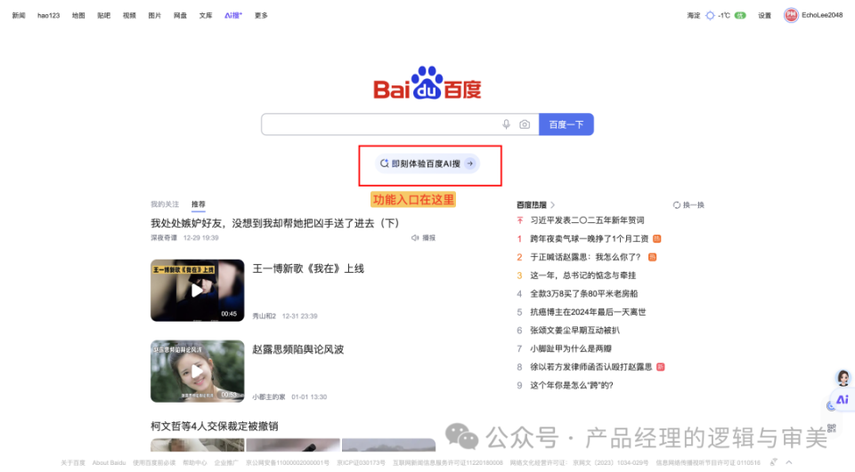Viewport: 855px width, 472px height.
Task: Open hot search 抗癌博主在2024年最后一天离世
Action: 588,312
